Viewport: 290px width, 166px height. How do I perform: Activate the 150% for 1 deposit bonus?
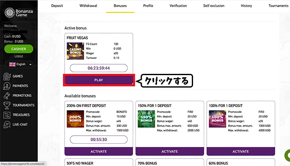[169, 151]
